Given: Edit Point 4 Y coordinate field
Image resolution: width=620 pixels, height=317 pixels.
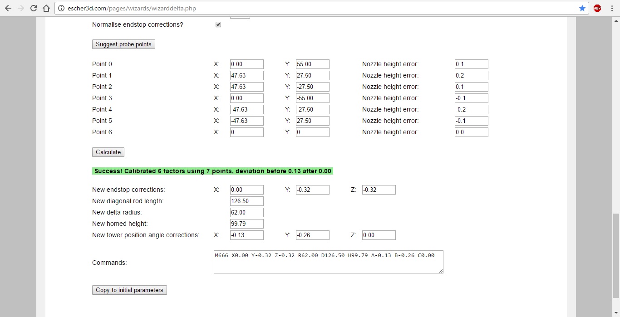Looking at the screenshot, I should point(313,110).
